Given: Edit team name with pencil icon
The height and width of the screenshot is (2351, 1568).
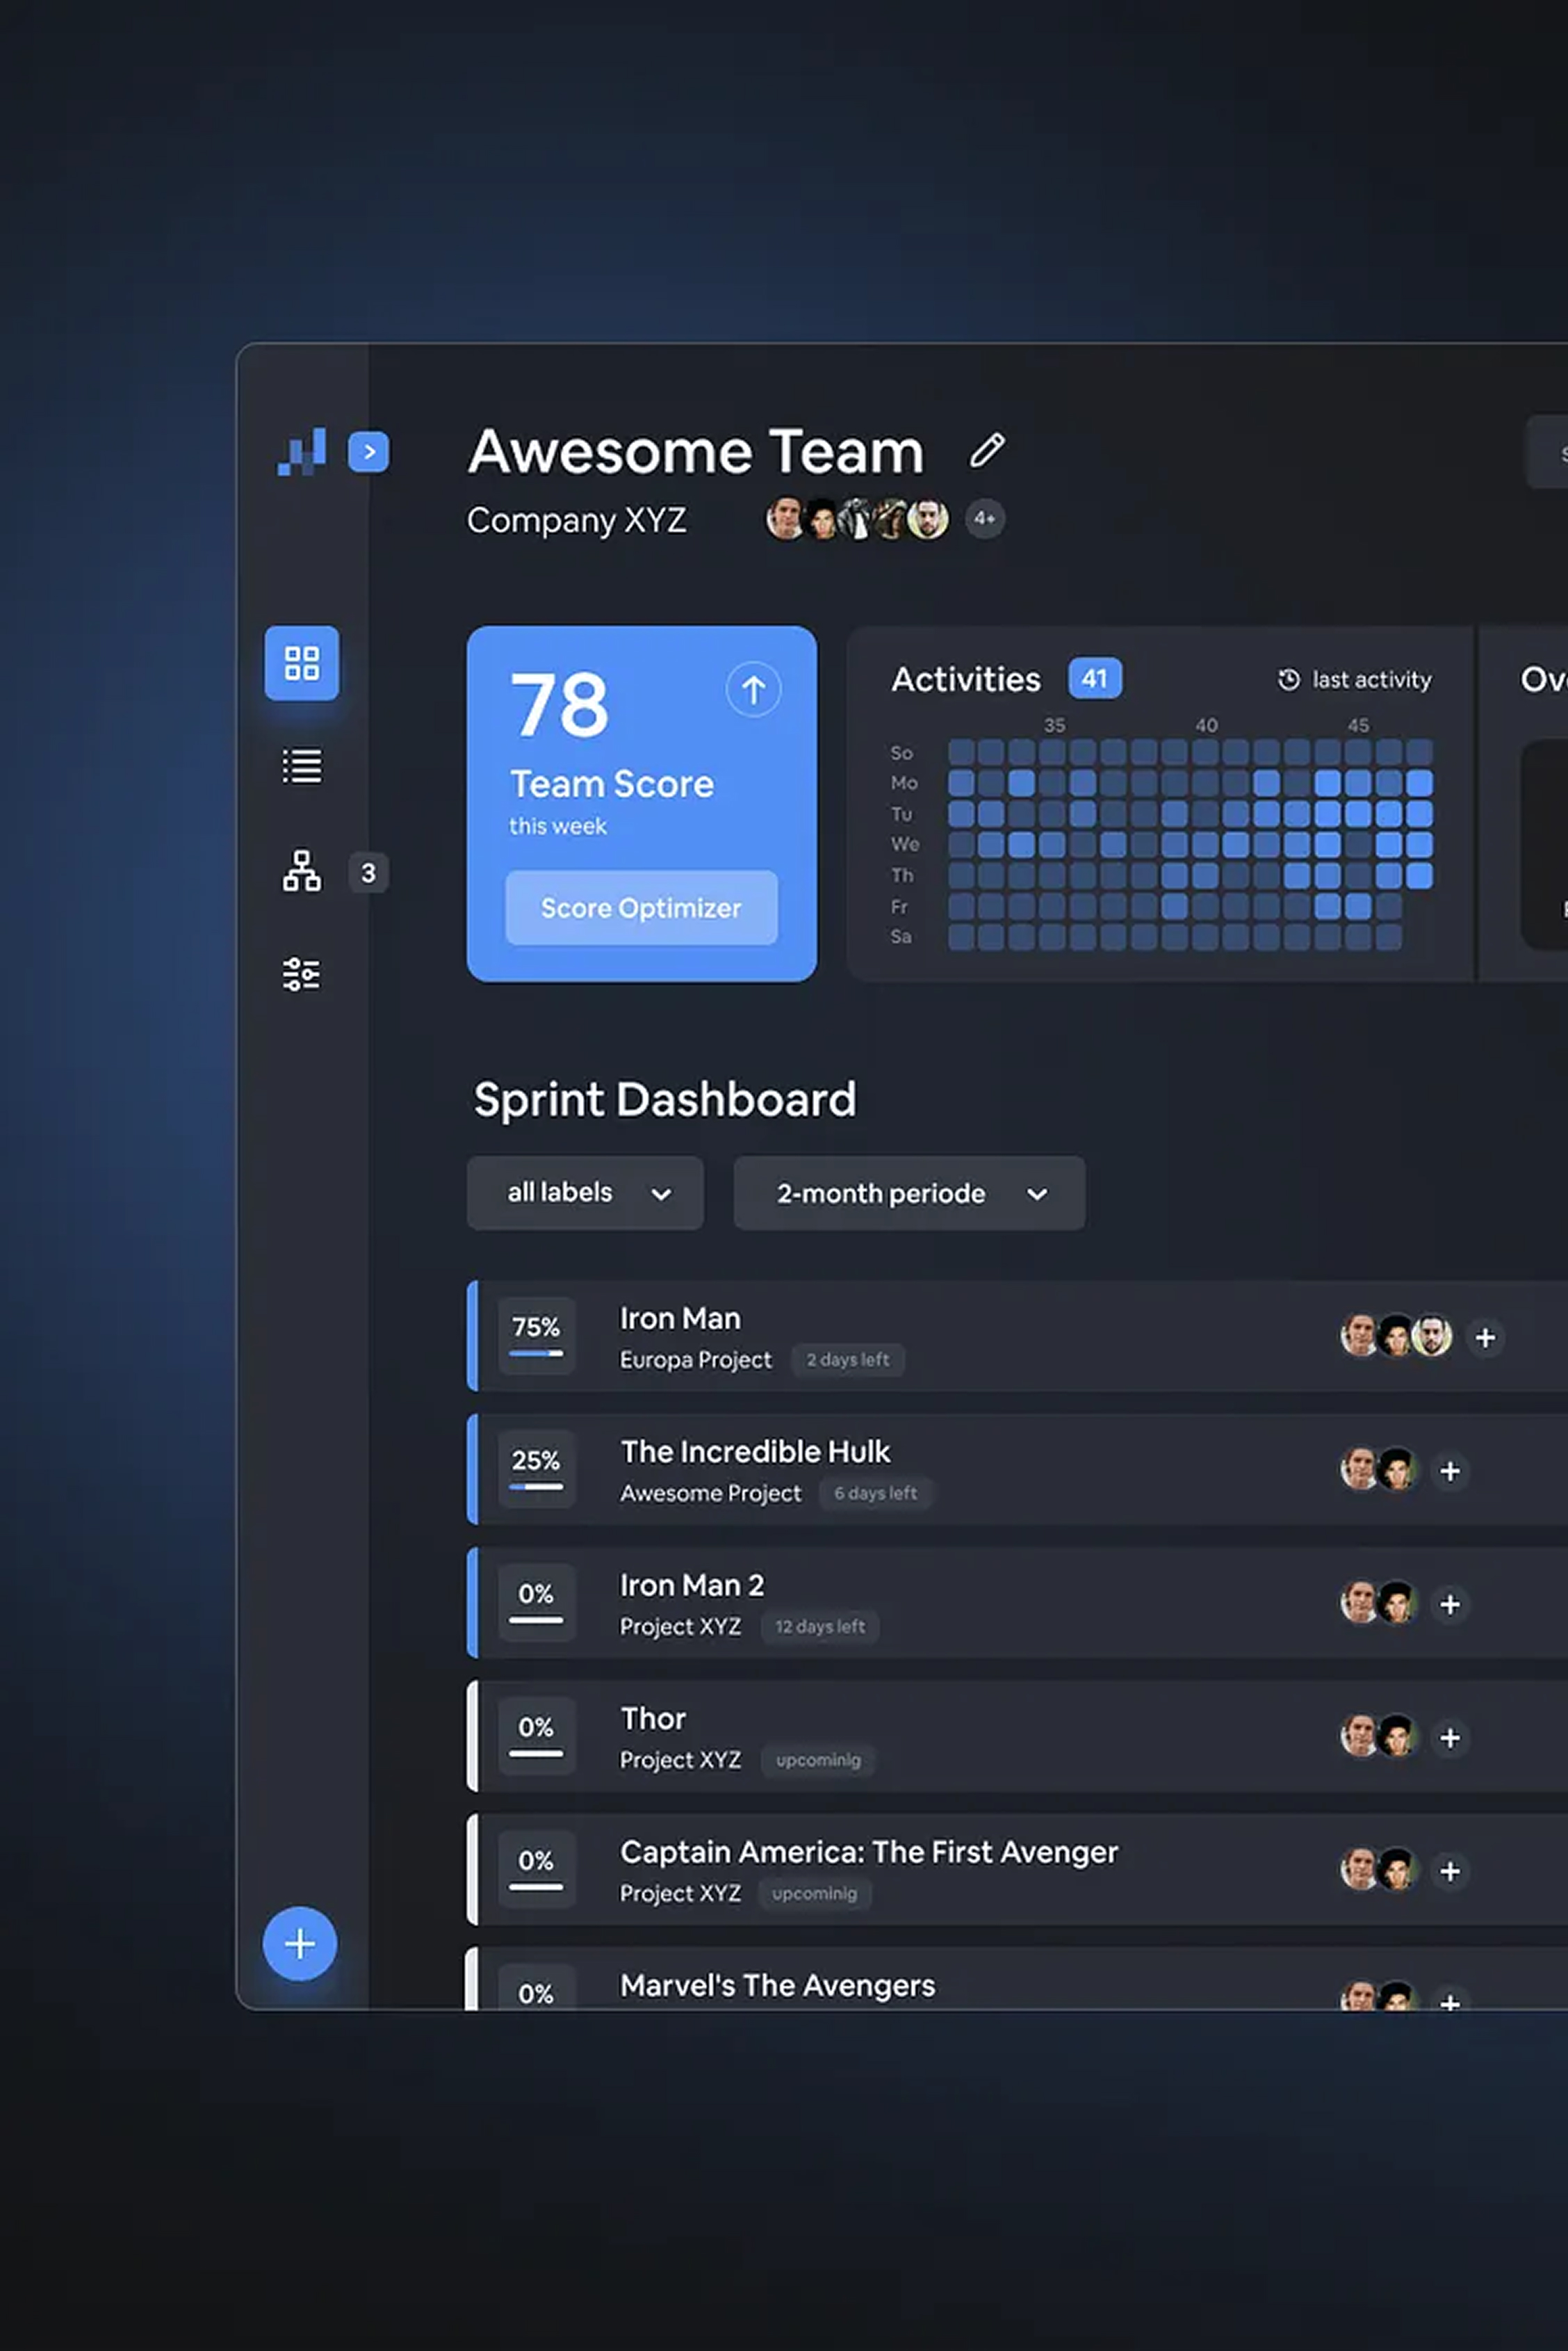Looking at the screenshot, I should [x=987, y=450].
